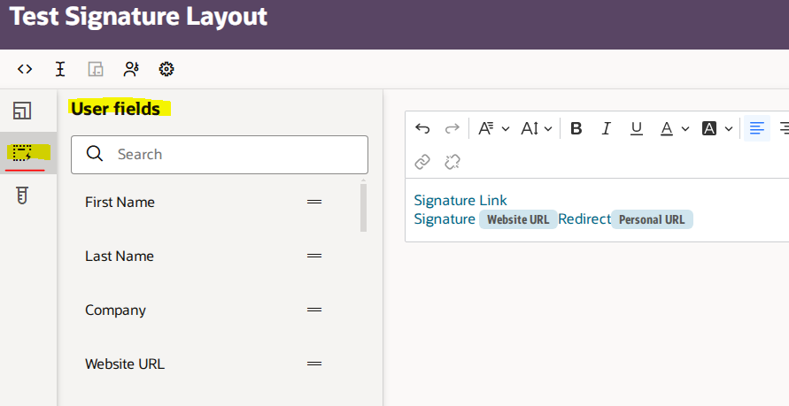Viewport: 789px width, 406px height.
Task: Click the undo arrow
Action: tap(422, 128)
